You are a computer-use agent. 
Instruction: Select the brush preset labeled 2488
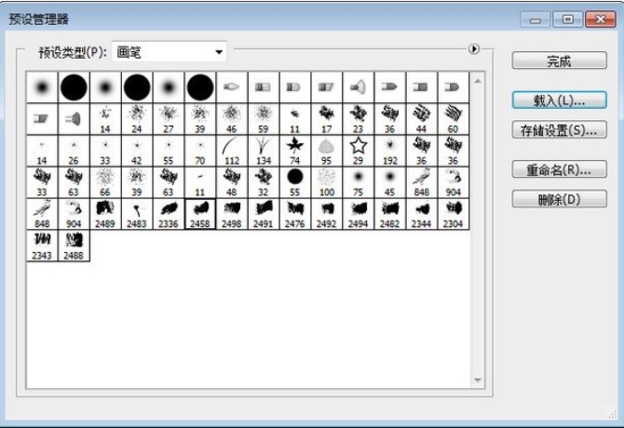pyautogui.click(x=74, y=245)
